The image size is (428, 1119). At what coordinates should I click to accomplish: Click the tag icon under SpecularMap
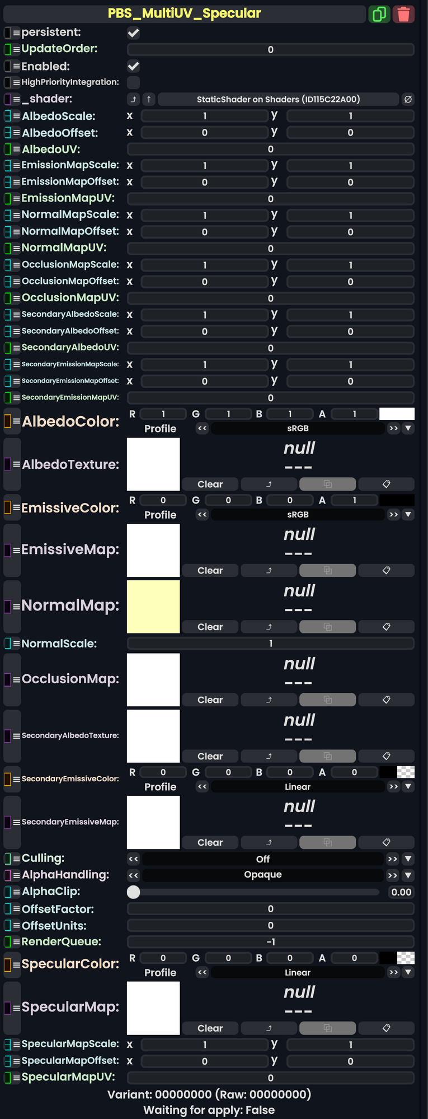(x=386, y=1028)
